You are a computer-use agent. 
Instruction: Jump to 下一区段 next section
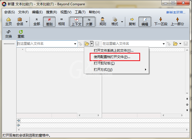161,22
